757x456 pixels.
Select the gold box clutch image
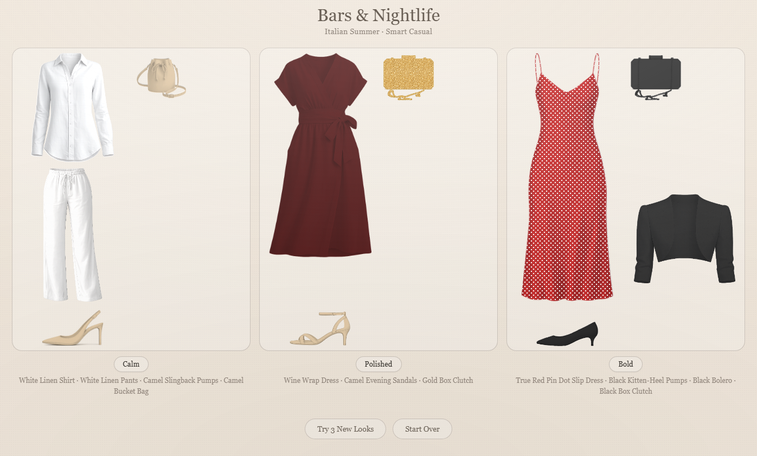tap(408, 78)
